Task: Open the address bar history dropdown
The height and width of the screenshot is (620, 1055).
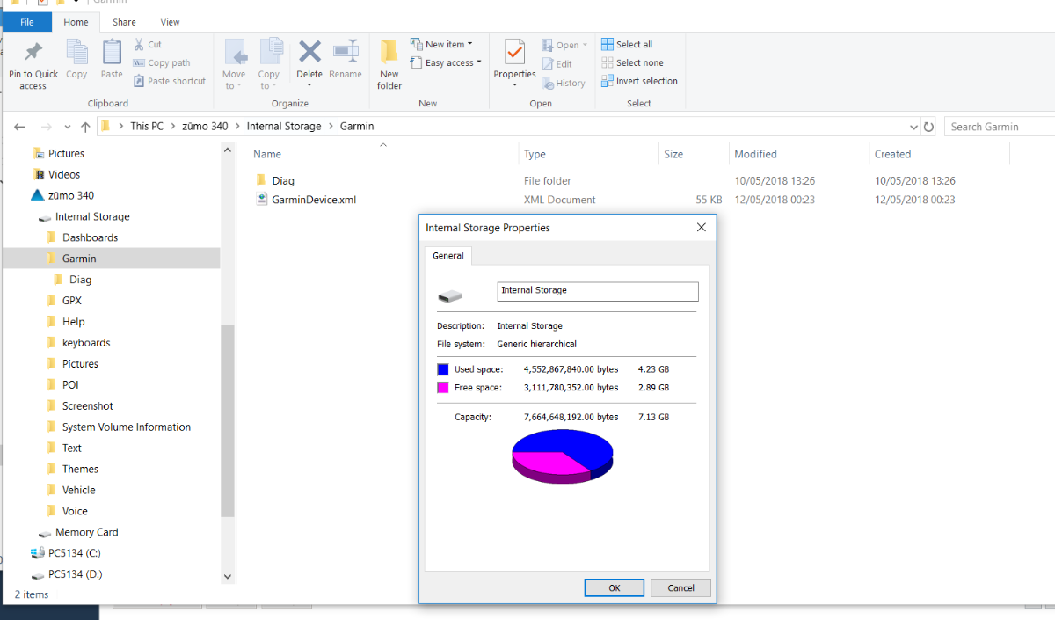Action: (x=914, y=127)
